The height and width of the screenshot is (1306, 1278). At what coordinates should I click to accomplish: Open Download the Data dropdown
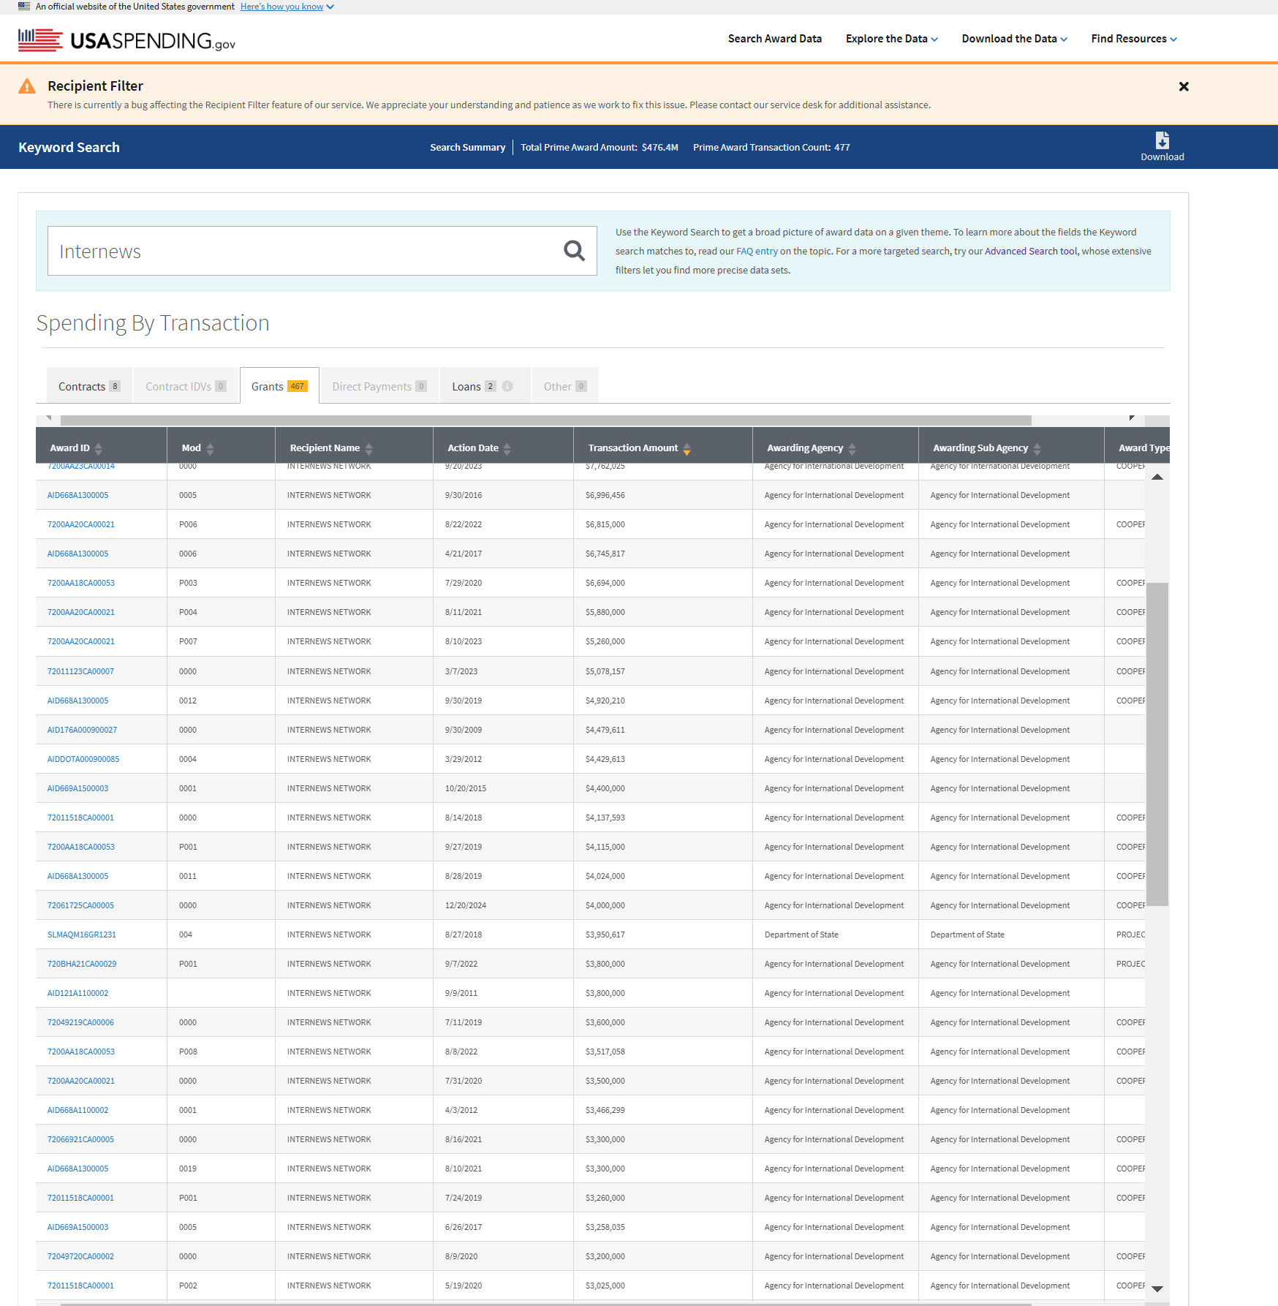(x=1014, y=39)
